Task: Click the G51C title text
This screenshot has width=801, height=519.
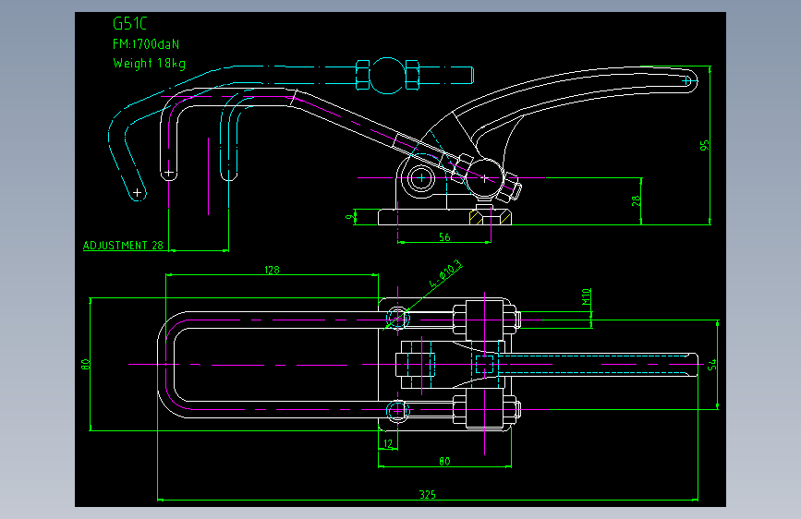Action: pos(129,23)
